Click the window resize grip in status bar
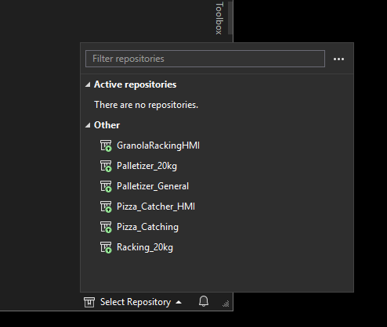This screenshot has height=327, width=387. (x=226, y=304)
